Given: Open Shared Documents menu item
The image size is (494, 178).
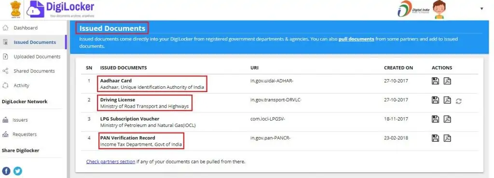Looking at the screenshot, I should pos(34,71).
